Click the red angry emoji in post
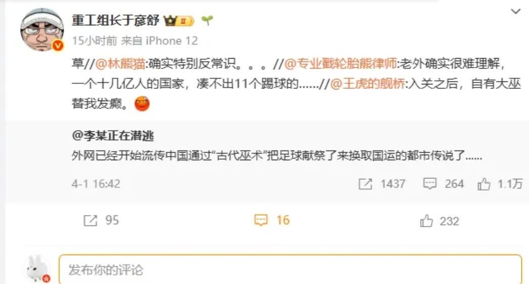 click(x=142, y=104)
